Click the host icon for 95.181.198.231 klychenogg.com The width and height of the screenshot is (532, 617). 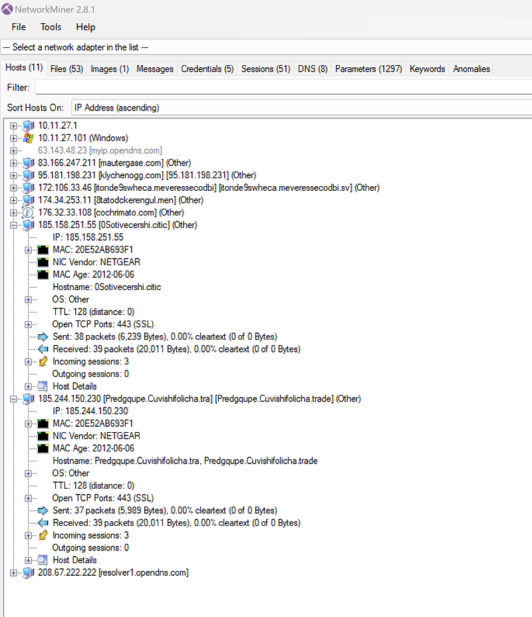coord(29,175)
